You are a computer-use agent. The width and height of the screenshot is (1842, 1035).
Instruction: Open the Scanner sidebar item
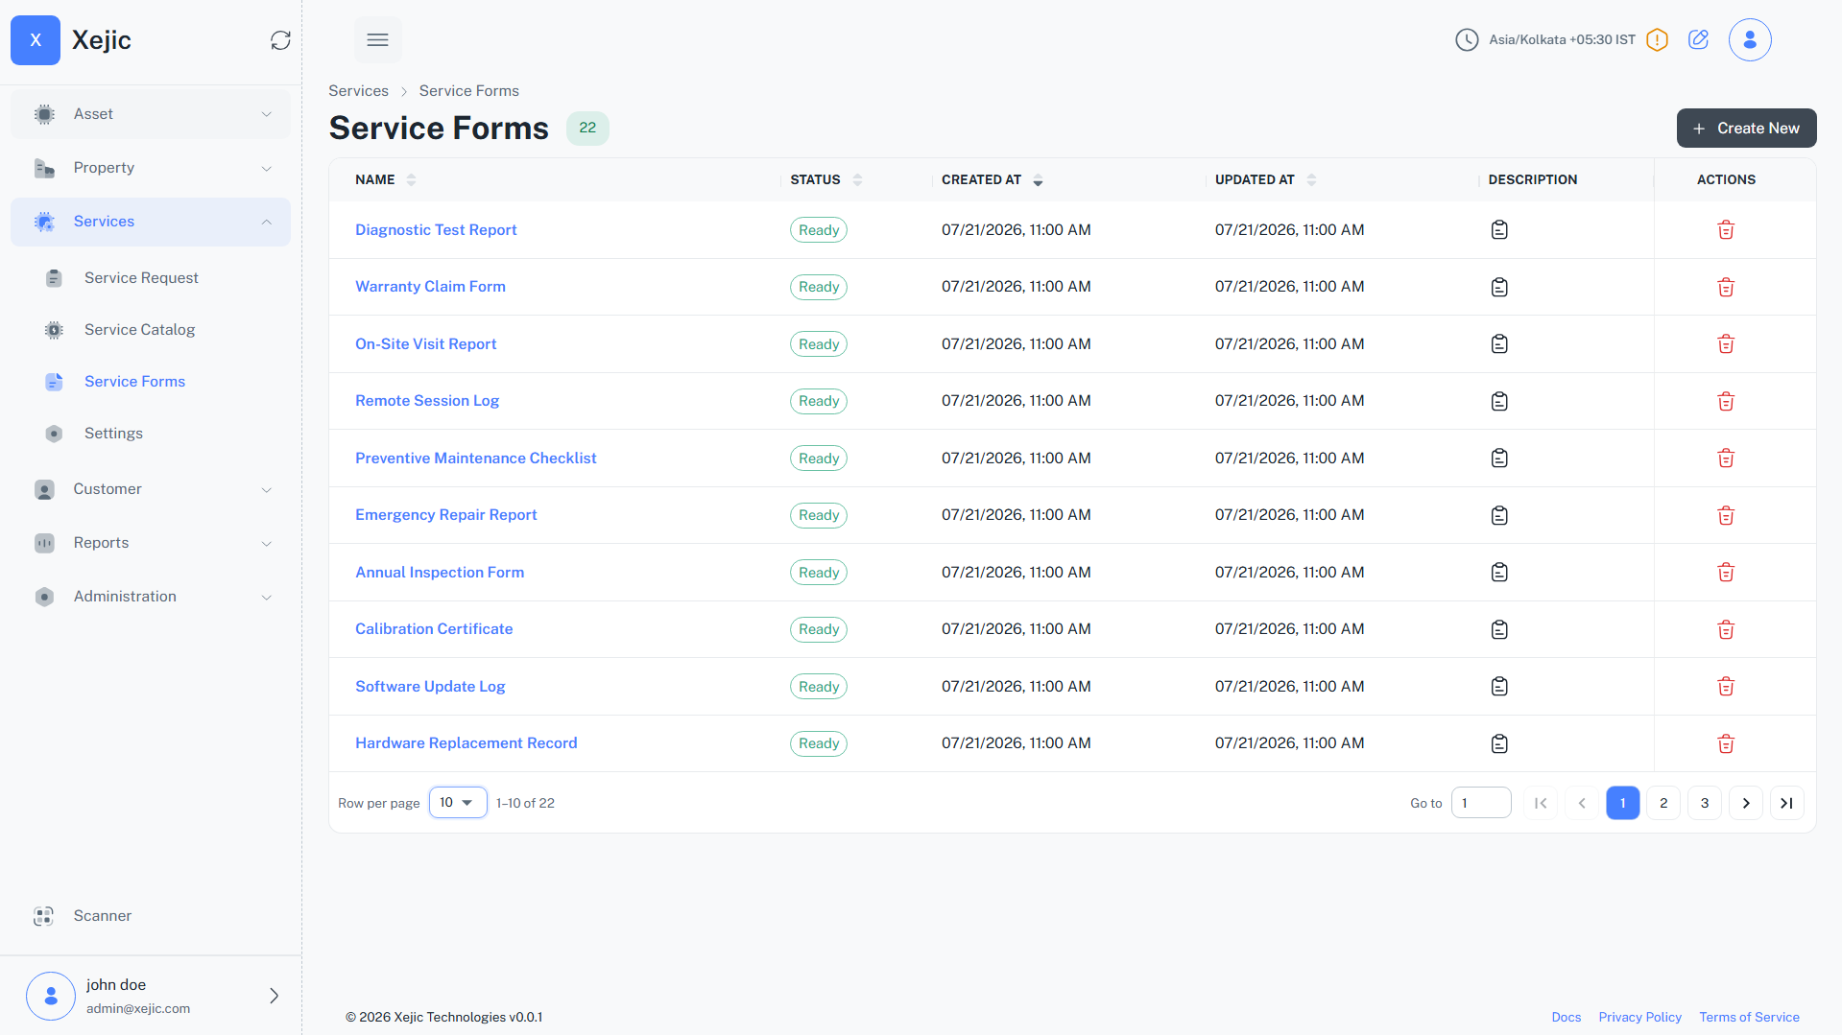[151, 916]
